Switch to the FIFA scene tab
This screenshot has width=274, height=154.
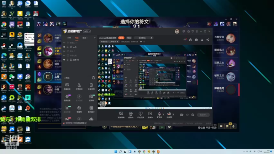(70, 38)
